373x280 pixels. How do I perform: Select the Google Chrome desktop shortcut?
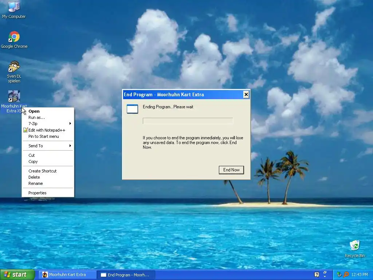coord(14,40)
